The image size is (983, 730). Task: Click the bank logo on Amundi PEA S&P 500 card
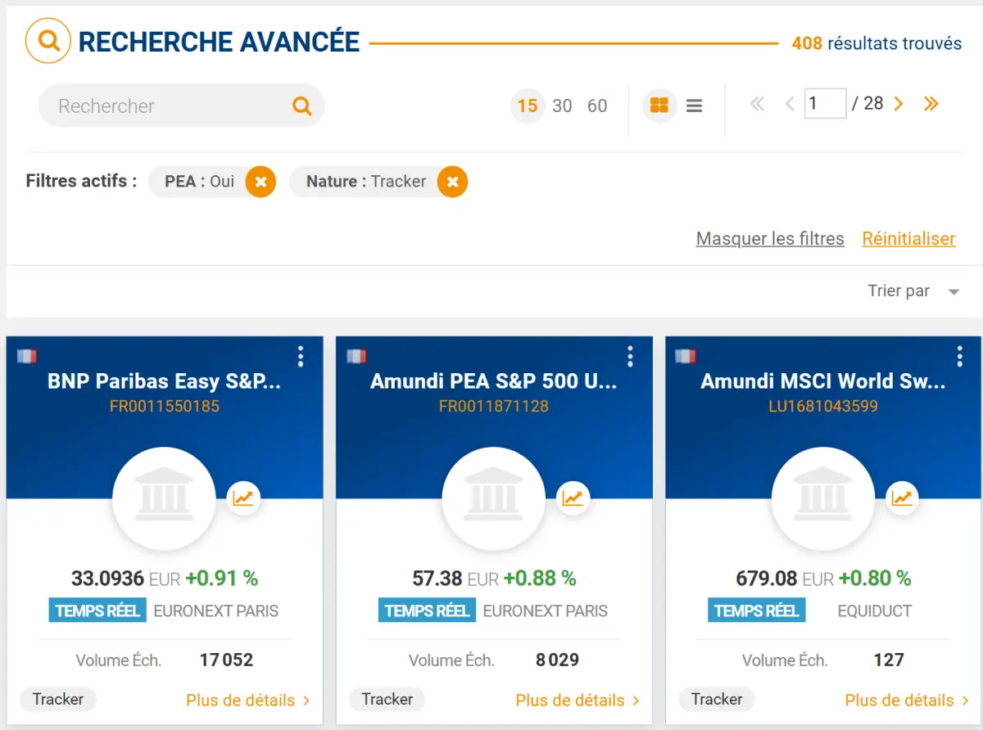[x=494, y=498]
